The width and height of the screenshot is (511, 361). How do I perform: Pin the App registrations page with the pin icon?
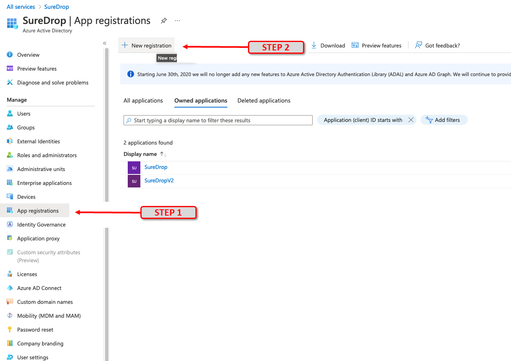[164, 21]
